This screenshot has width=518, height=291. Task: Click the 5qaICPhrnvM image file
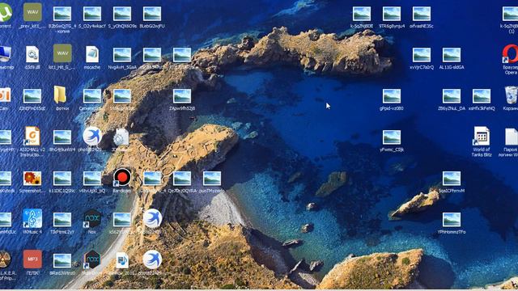coord(452,179)
